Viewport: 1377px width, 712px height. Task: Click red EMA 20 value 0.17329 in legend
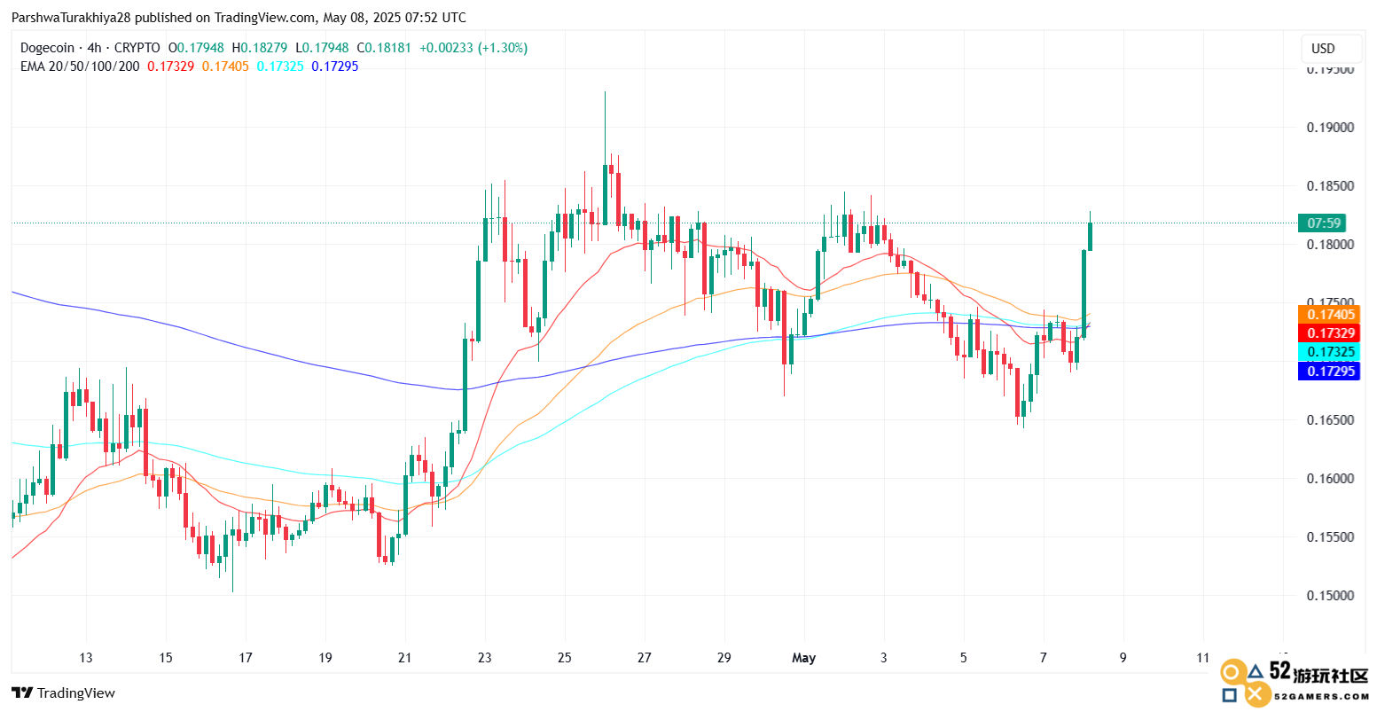tap(170, 67)
